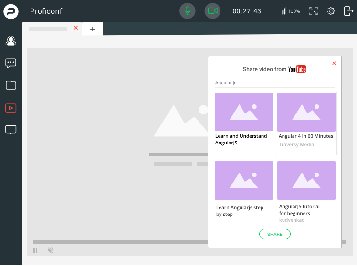This screenshot has width=357, height=266.
Task: Select Learn Angularjs step by step thumbnail
Action: coord(243,181)
